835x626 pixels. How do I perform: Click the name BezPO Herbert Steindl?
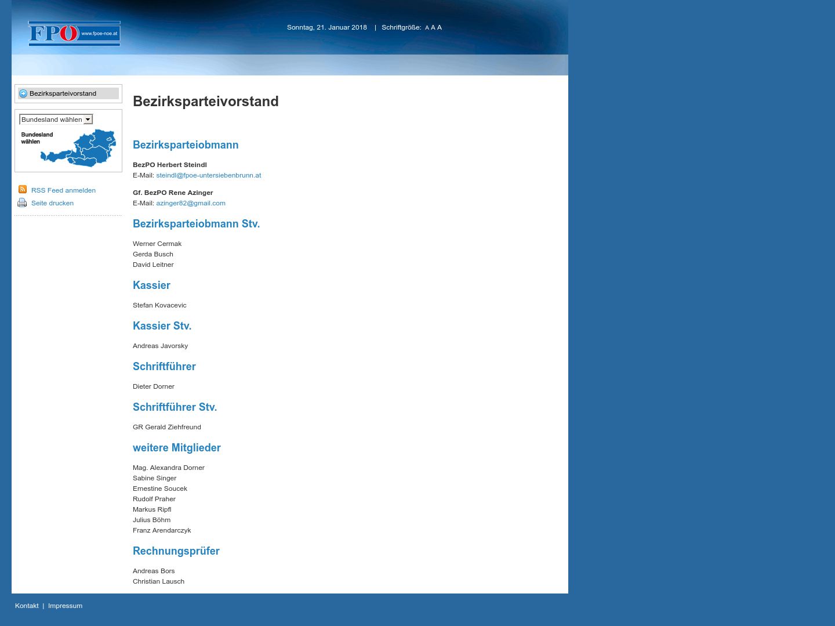point(170,165)
